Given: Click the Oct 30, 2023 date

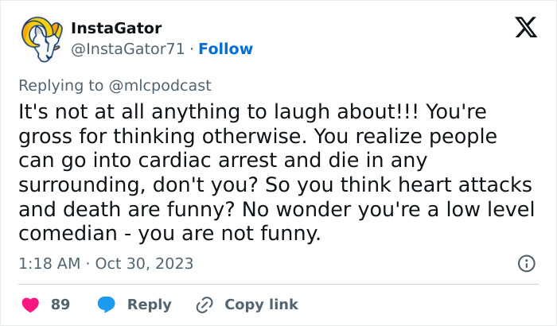Looking at the screenshot, I should coord(144,263).
